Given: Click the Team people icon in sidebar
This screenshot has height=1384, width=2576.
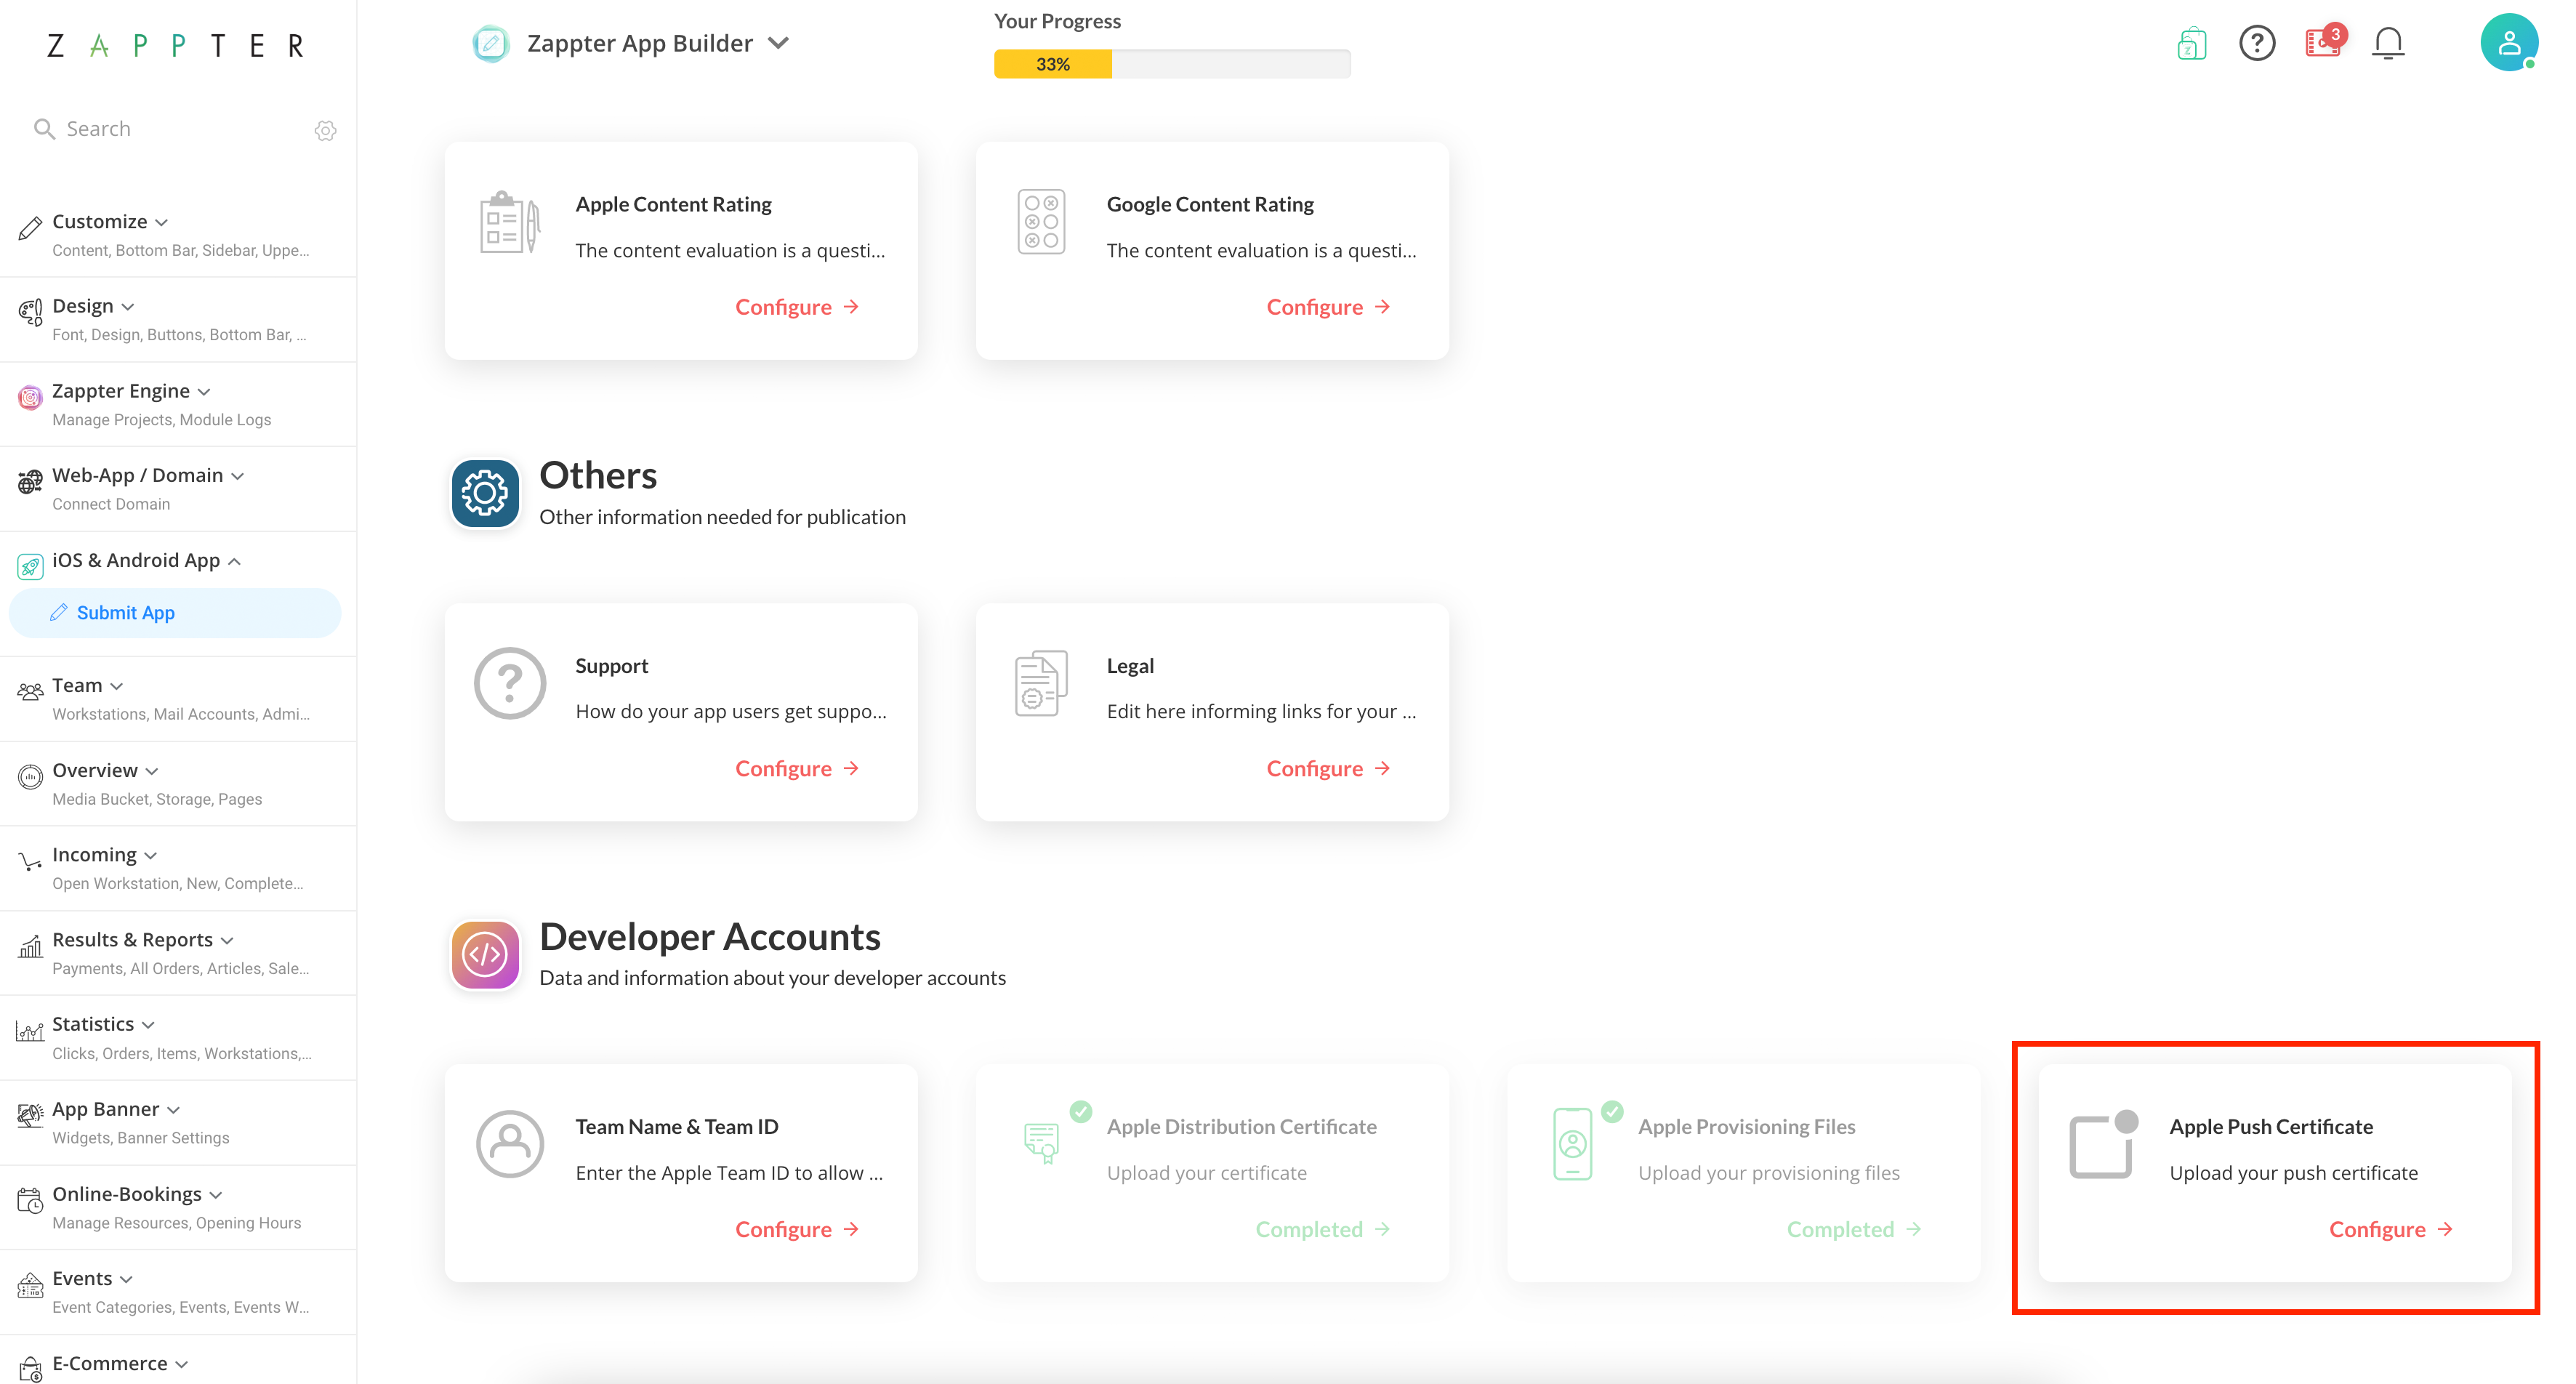Looking at the screenshot, I should 30,692.
